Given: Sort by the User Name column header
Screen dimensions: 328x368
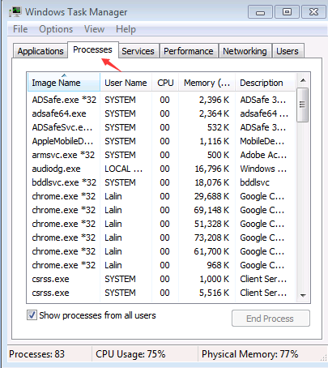Looking at the screenshot, I should 126,83.
